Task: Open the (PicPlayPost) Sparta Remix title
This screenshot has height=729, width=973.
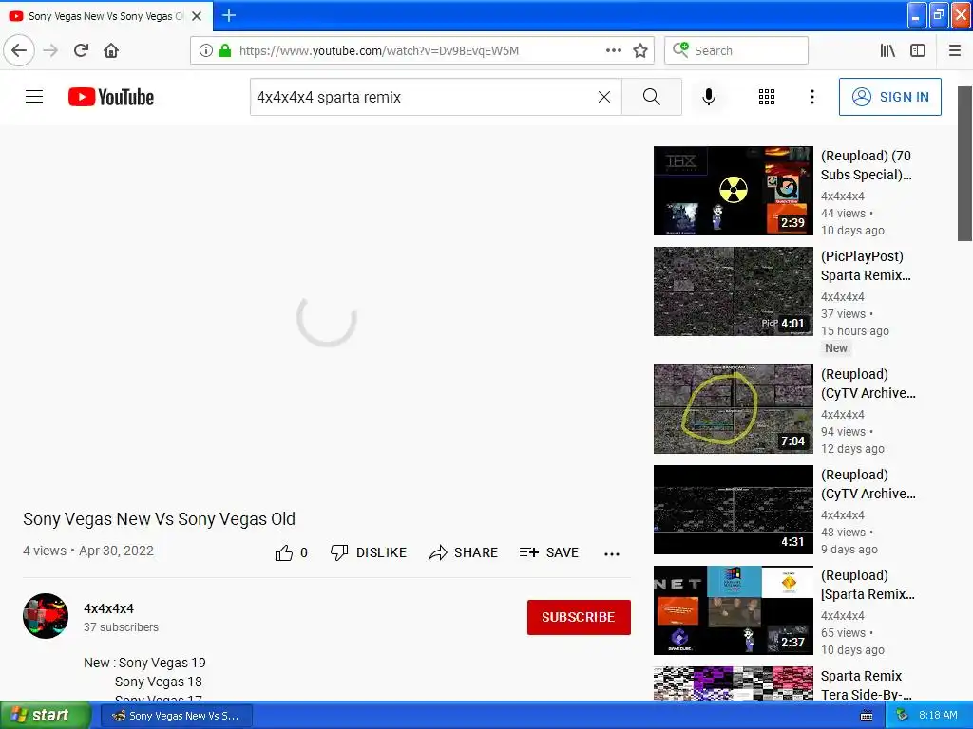Action: 866,266
